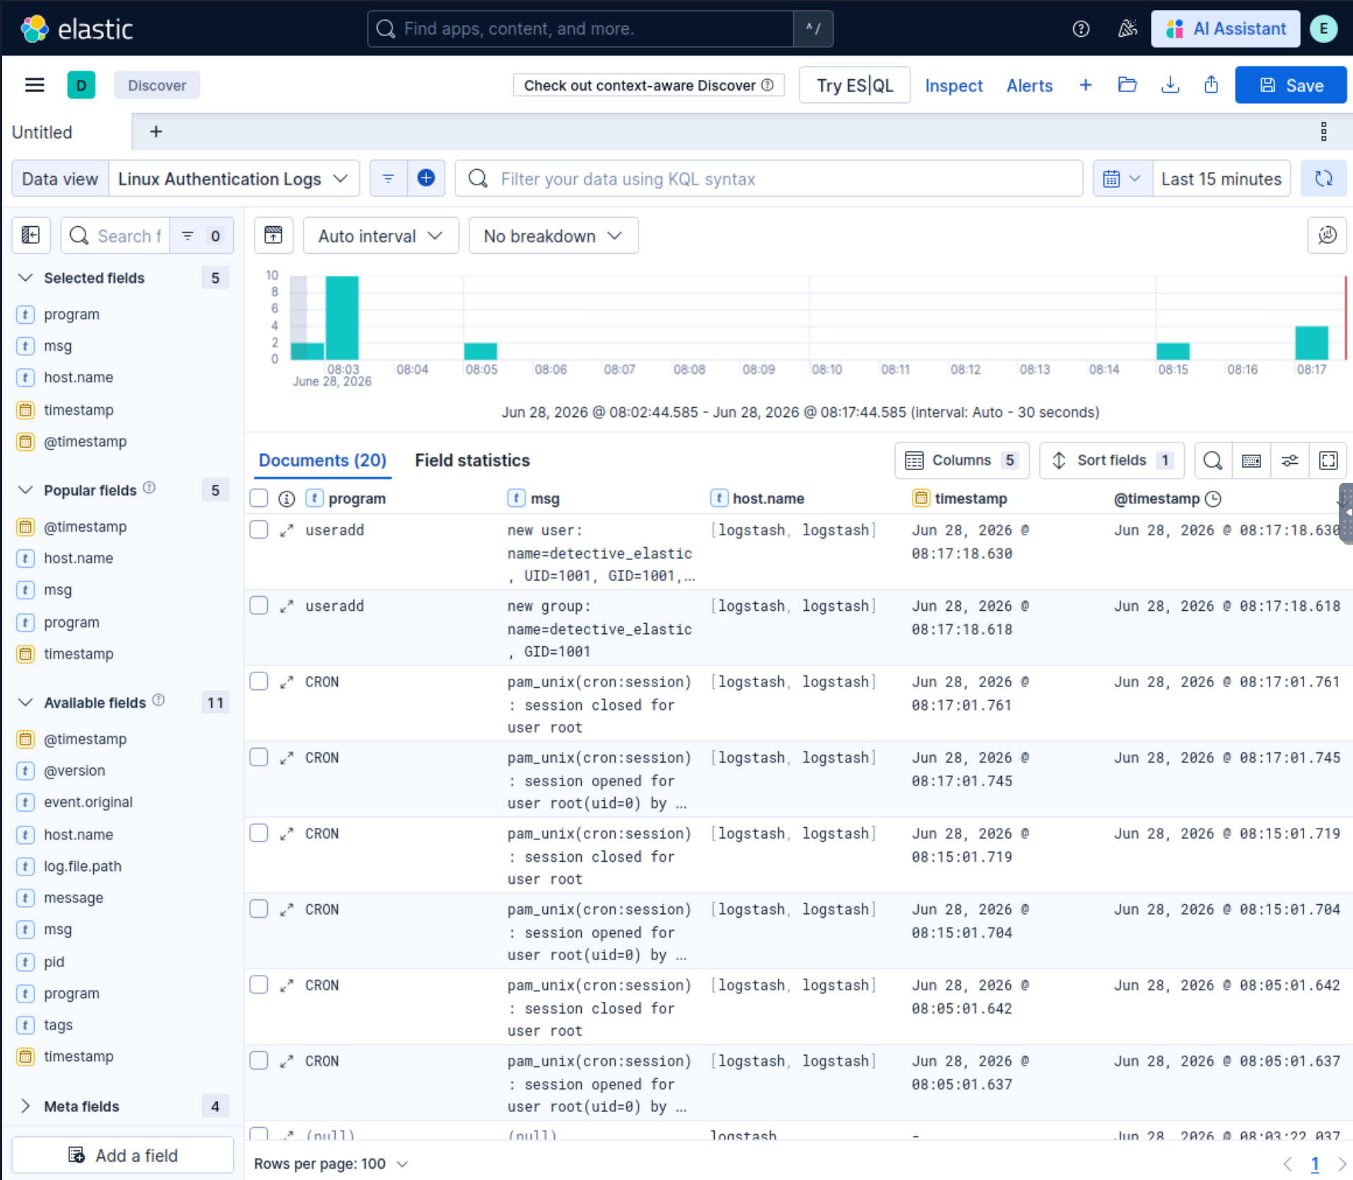Select the new user useradd row
The image size is (1353, 1180).
click(x=259, y=530)
